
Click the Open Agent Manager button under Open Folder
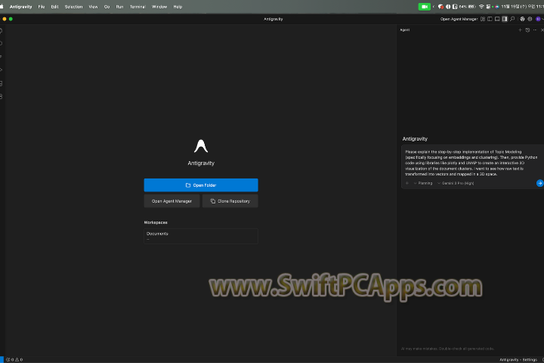[172, 201]
